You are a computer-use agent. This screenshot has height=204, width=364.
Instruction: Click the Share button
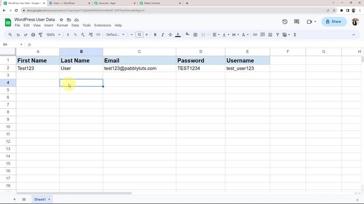[x=334, y=22]
